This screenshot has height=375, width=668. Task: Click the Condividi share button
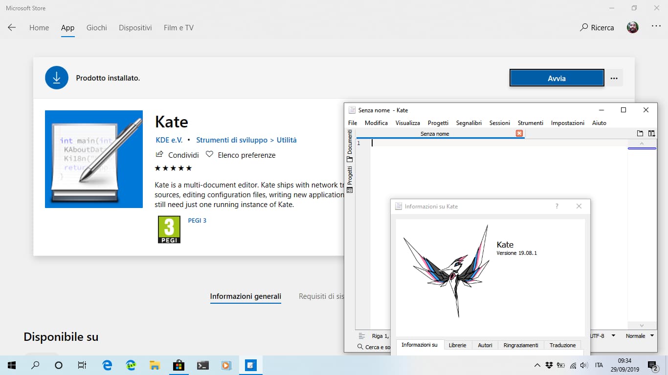point(177,155)
